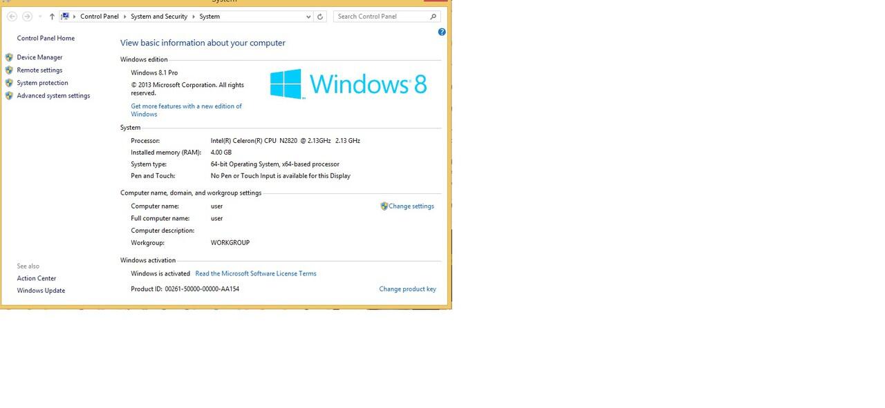Click the magnifier icon in the search box
The height and width of the screenshot is (408, 885).
(434, 17)
